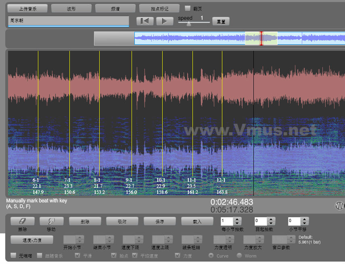Switch to the 波形 waveform view

71,9
